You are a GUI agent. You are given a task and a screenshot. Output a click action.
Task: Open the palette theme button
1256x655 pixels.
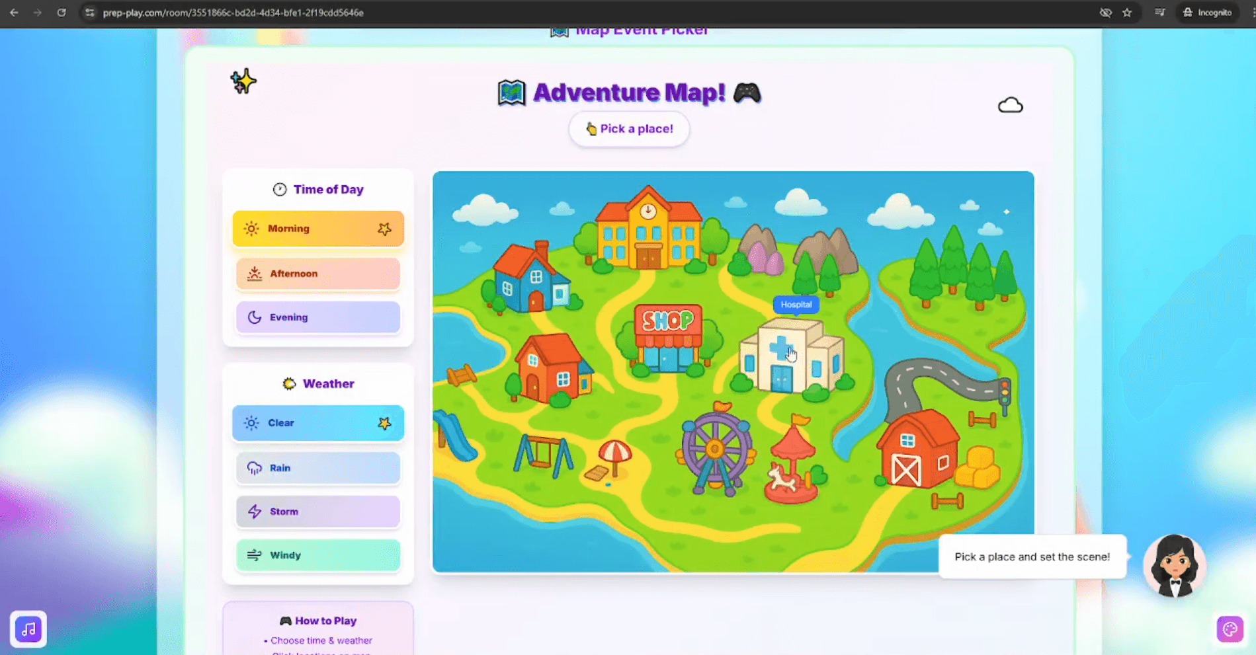(1230, 629)
